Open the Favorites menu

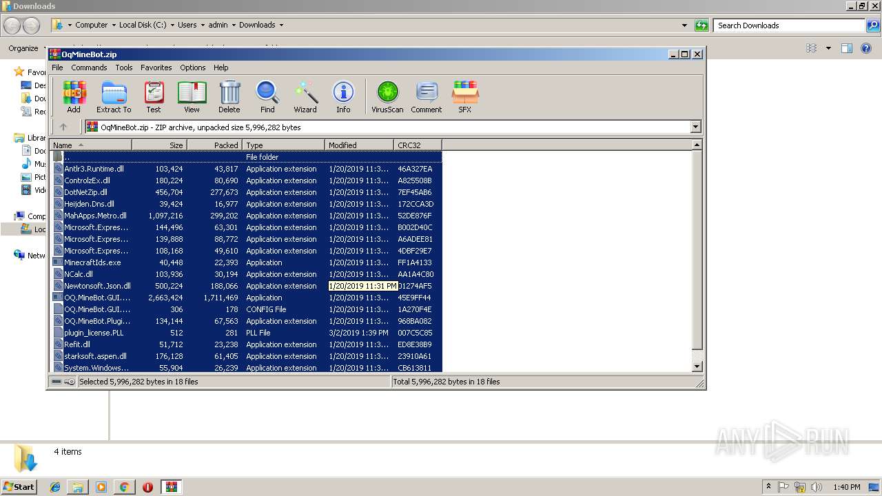tap(156, 68)
